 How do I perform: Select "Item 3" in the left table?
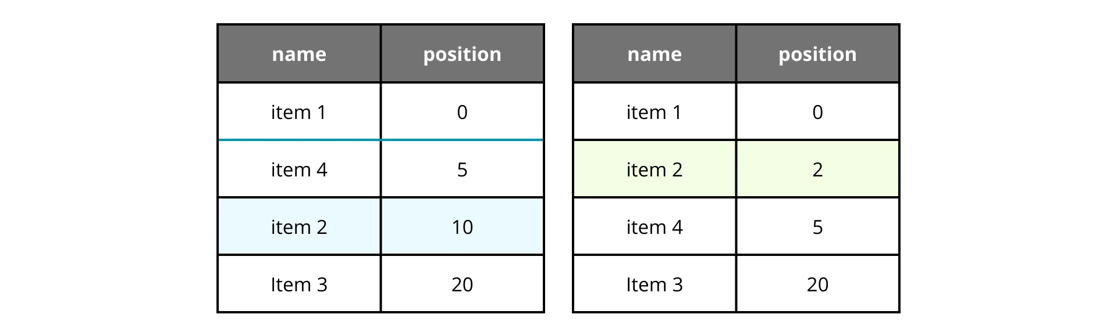[x=299, y=284]
